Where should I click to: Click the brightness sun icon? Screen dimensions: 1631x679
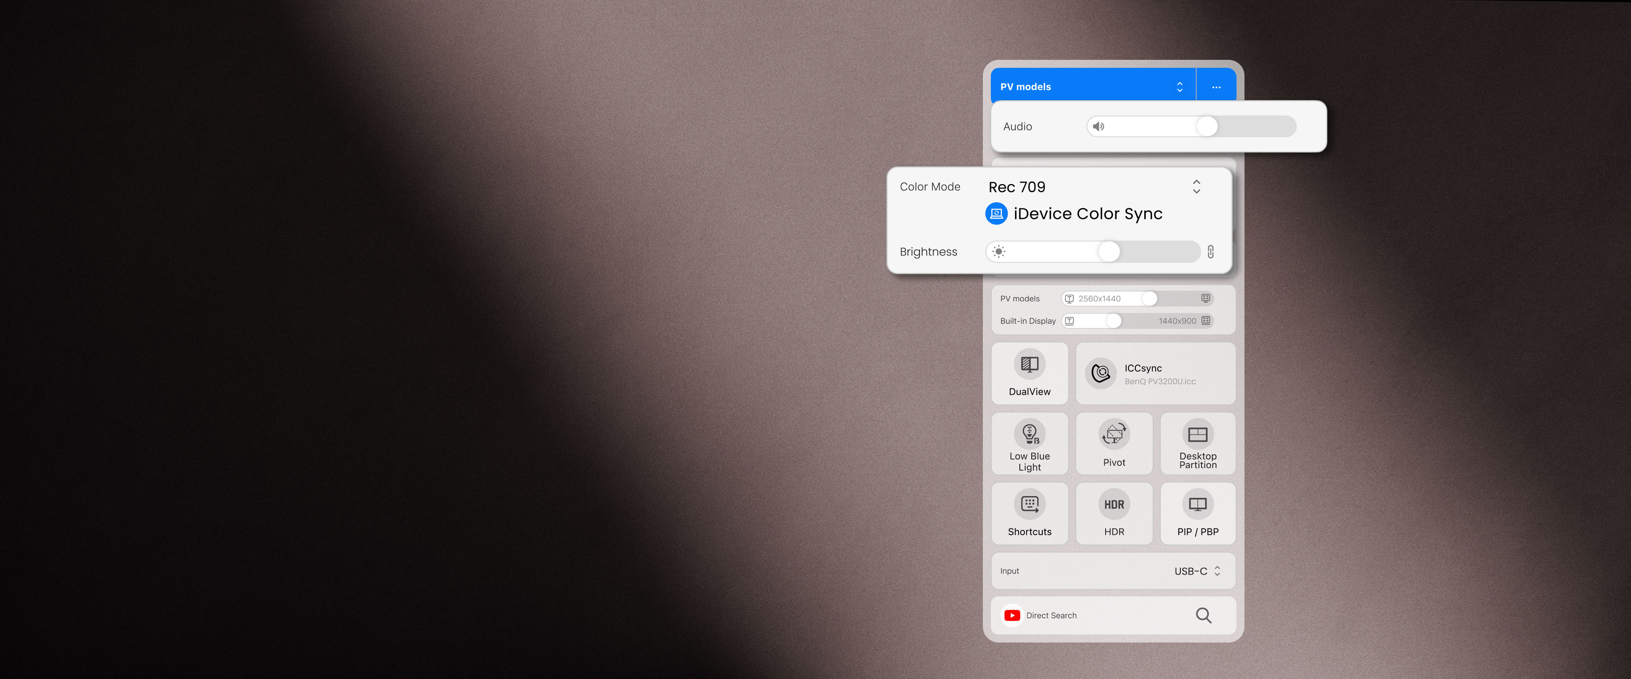(x=998, y=251)
